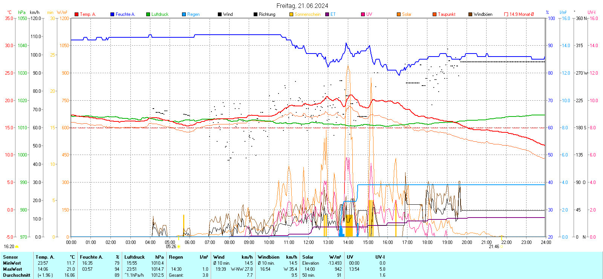This screenshot has height=279, width=603.
Task: Click the UV-I axis unit header
Action: pyautogui.click(x=591, y=12)
